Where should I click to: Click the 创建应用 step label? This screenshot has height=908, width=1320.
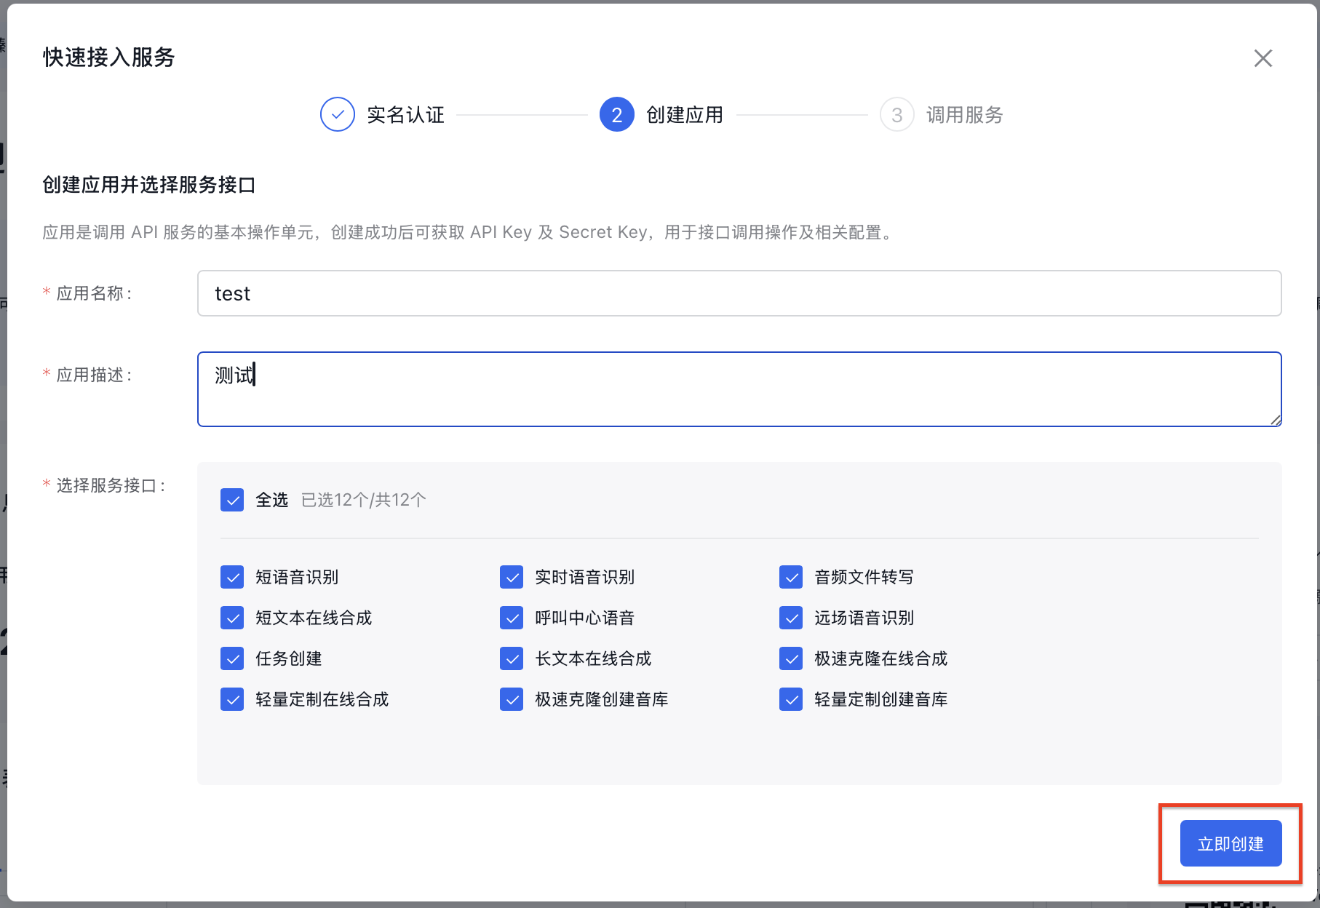[x=685, y=115]
